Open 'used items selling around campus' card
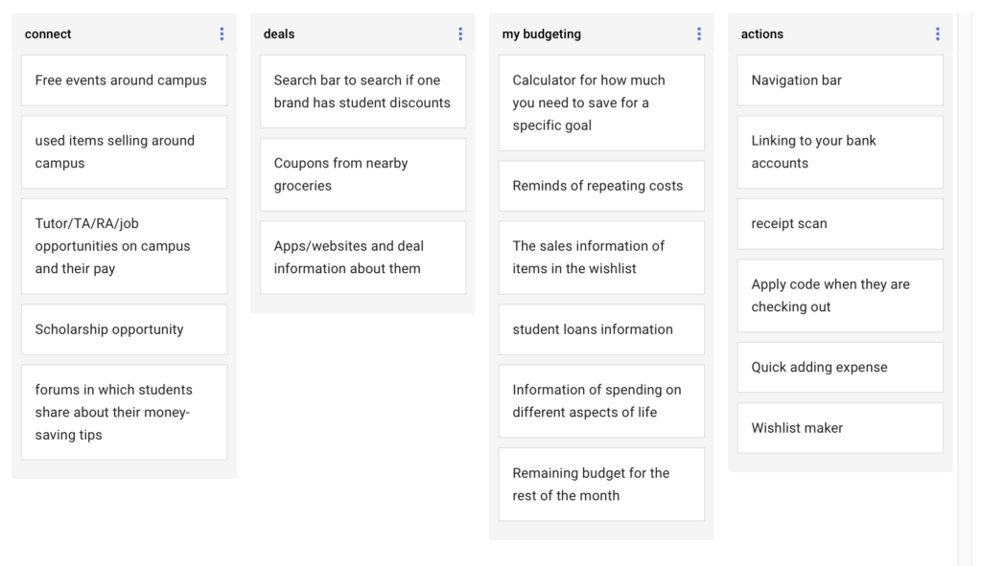This screenshot has height=566, width=982. click(x=124, y=152)
